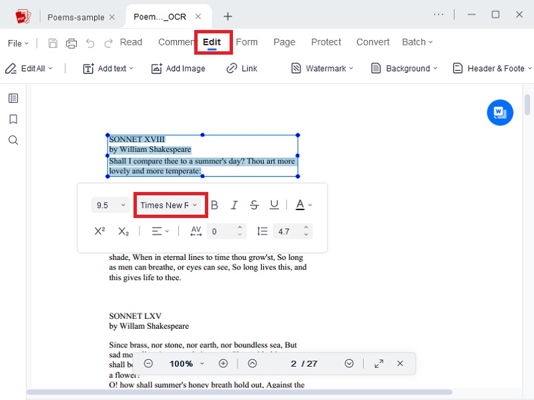
Task: Switch to the Page tab
Action: click(284, 42)
